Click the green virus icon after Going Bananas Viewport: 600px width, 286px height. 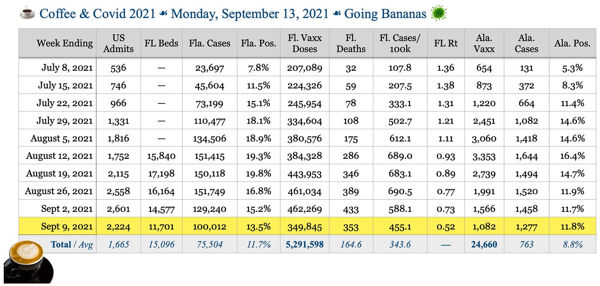tap(438, 14)
